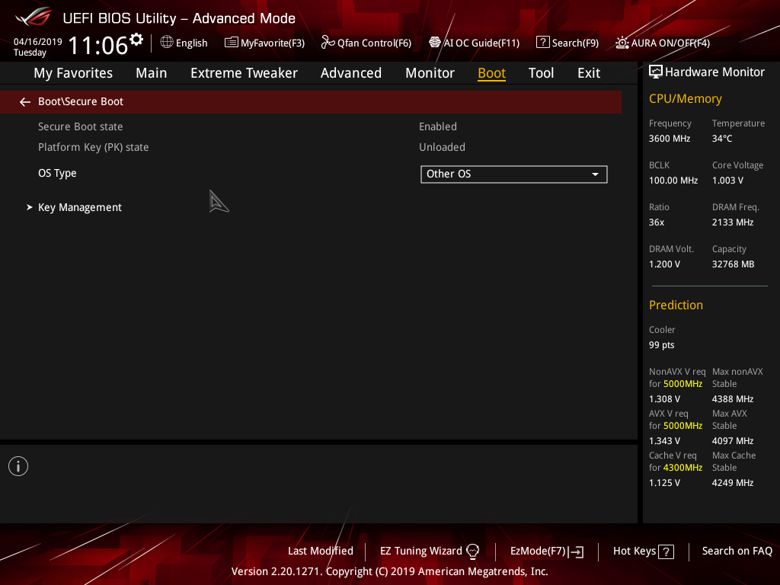Click the 36x ratio value
780x585 pixels.
[656, 222]
